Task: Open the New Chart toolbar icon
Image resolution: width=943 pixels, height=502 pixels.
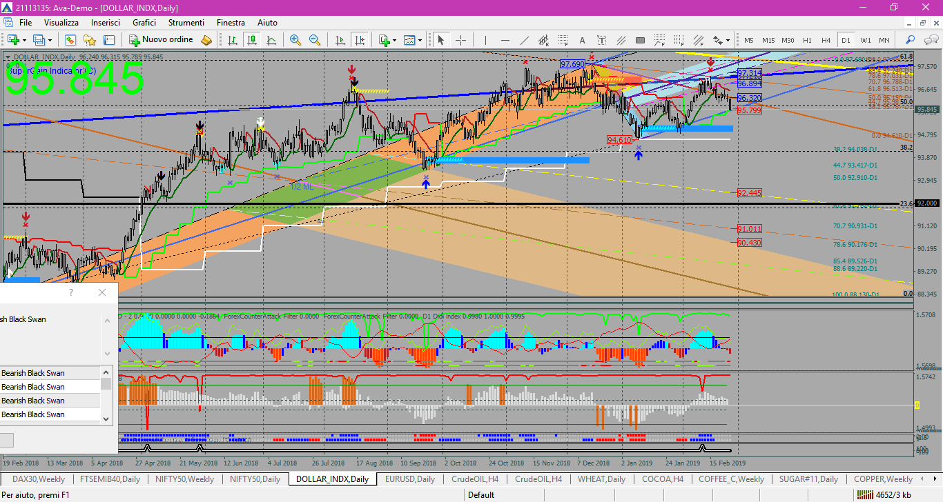Action: coord(12,40)
